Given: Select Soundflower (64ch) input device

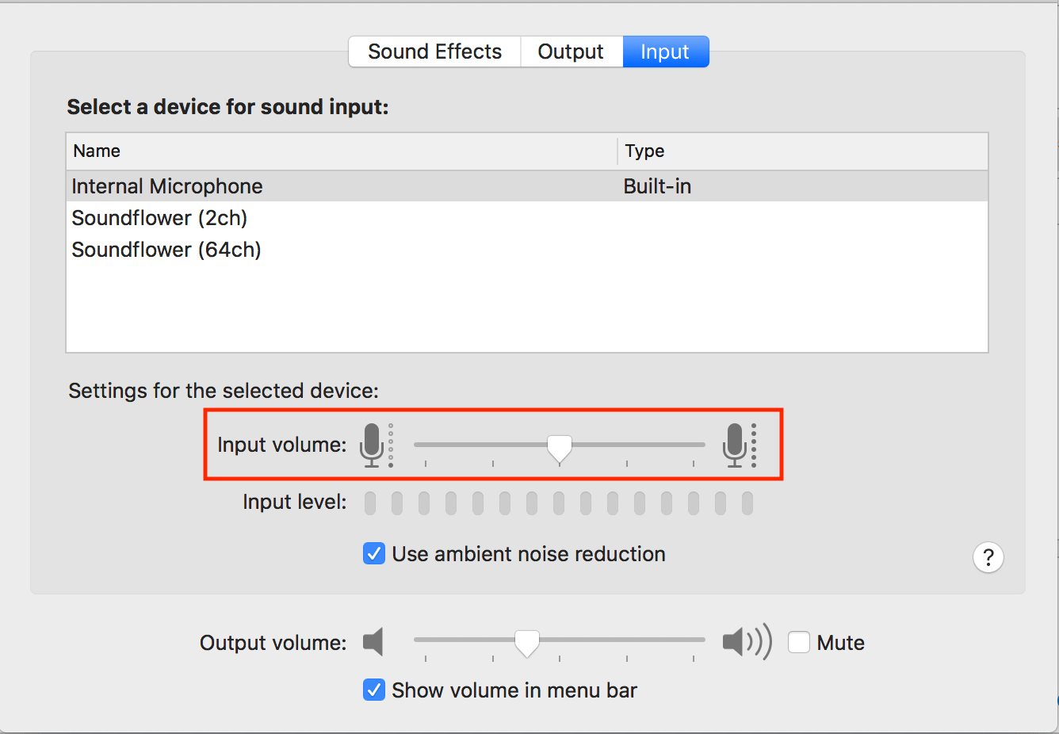Looking at the screenshot, I should tap(166, 250).
